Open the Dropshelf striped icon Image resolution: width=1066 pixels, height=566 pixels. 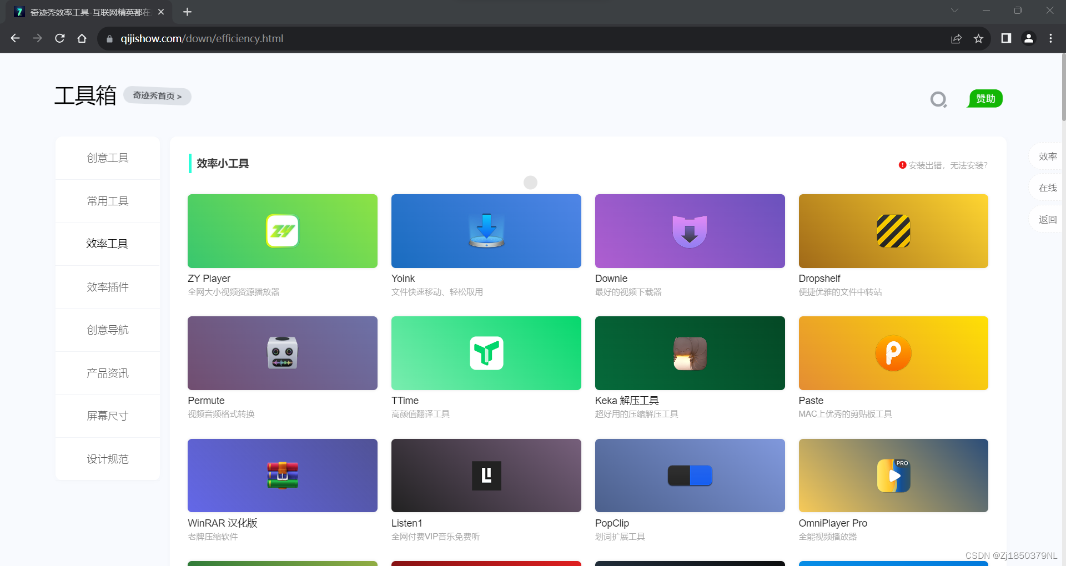coord(893,231)
